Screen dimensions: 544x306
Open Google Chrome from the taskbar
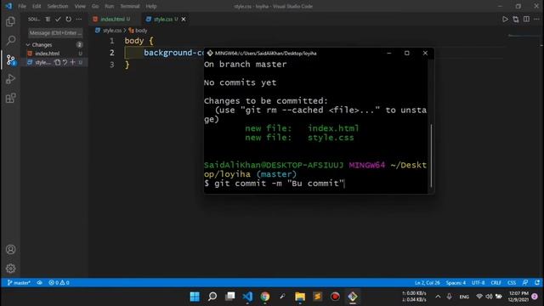pos(265,297)
